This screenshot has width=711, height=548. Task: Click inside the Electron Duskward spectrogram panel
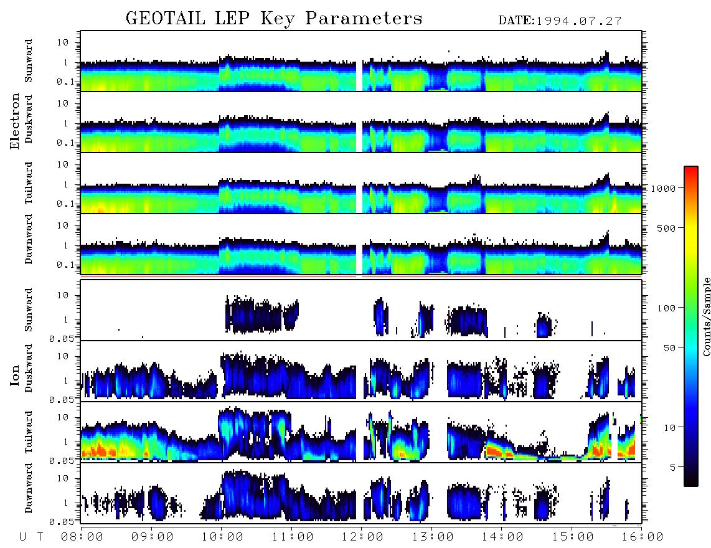[361, 122]
